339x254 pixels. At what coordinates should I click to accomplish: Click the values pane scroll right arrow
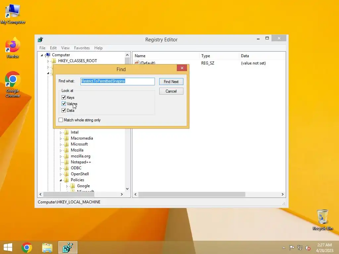click(x=283, y=194)
